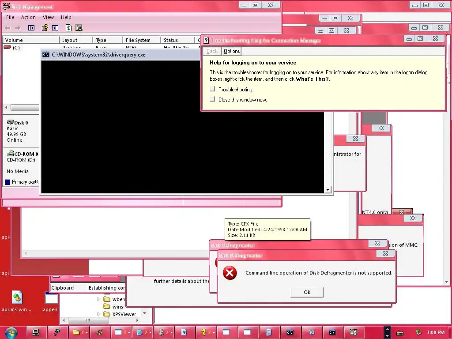
Task: Open the View menu in Disk Management
Action: tap(48, 17)
